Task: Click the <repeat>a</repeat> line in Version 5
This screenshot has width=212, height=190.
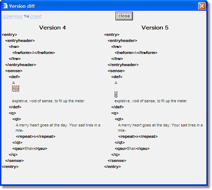Action: coord(138,136)
